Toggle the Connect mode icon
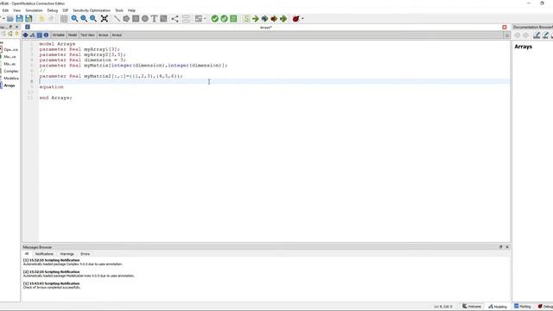Screen dimensions: 553x311 click(x=175, y=19)
